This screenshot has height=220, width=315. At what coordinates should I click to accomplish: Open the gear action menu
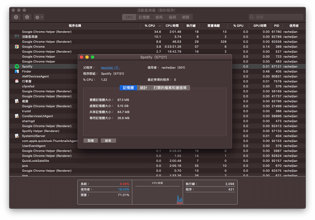pyautogui.click(x=39, y=17)
